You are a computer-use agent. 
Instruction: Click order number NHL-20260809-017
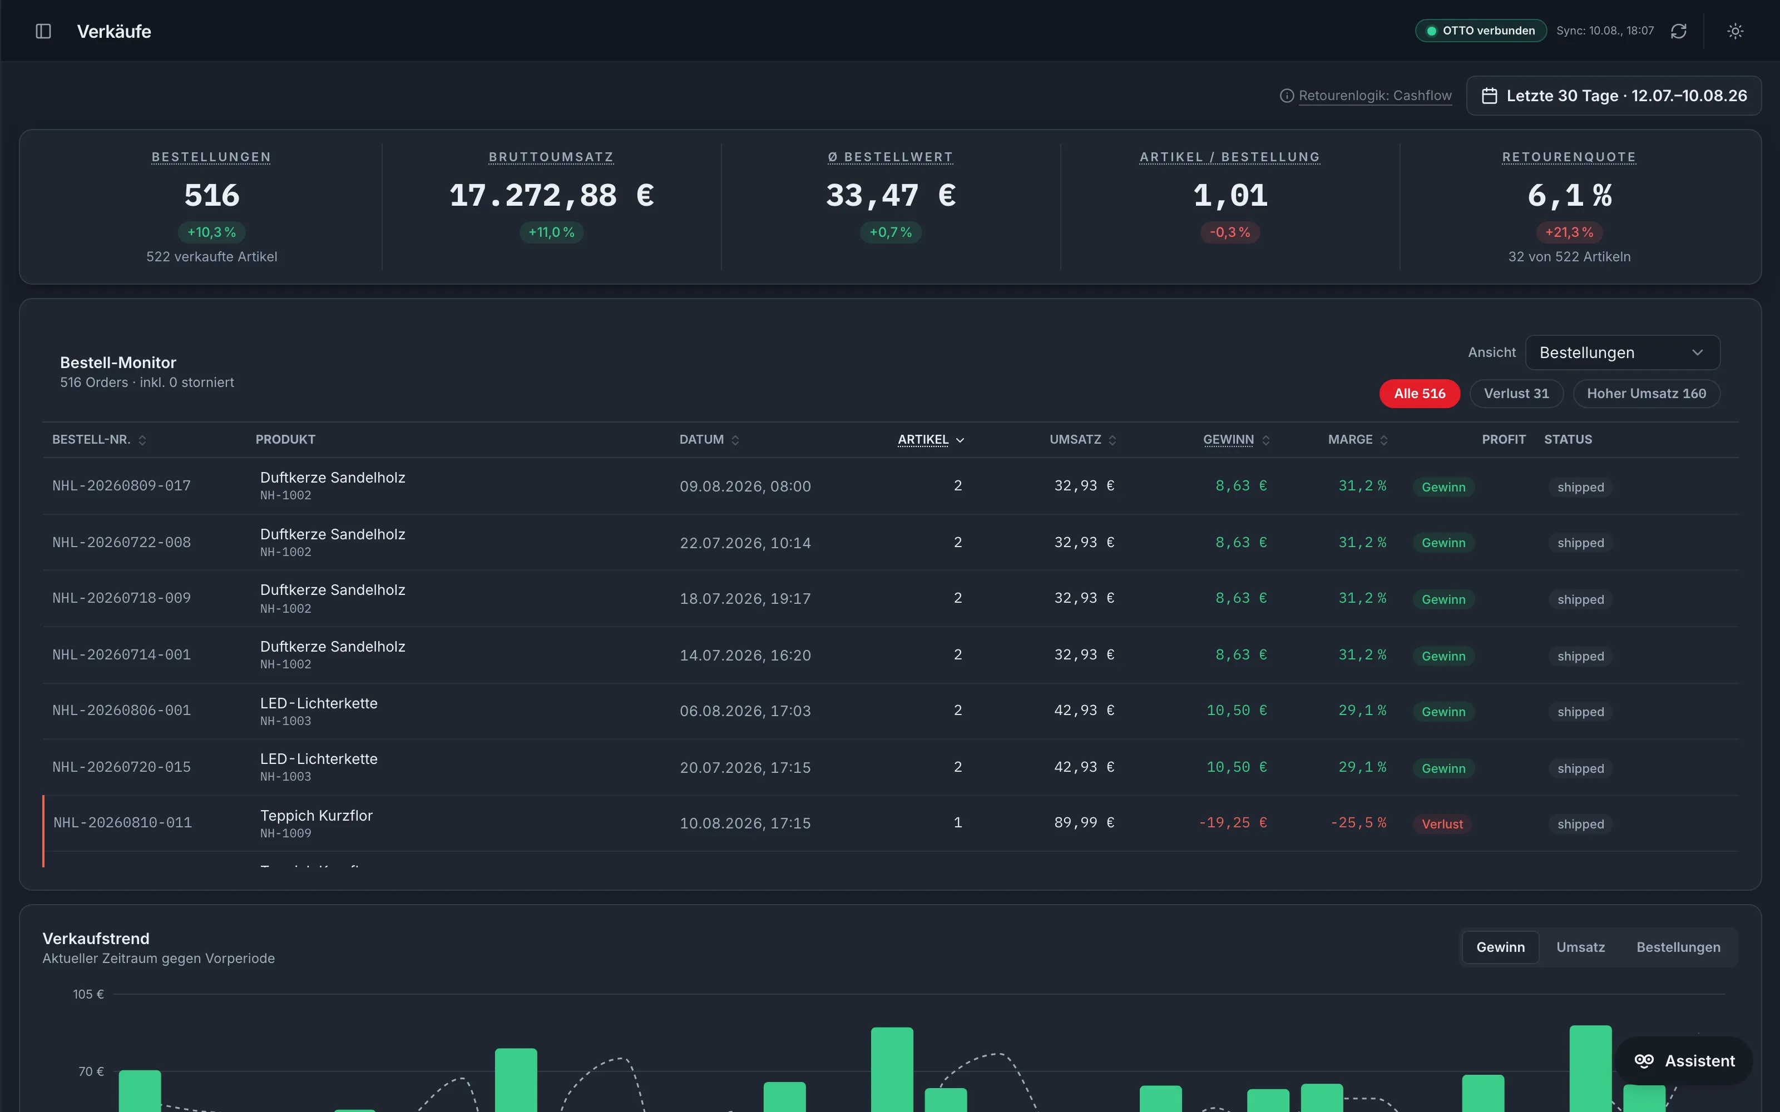(x=121, y=485)
